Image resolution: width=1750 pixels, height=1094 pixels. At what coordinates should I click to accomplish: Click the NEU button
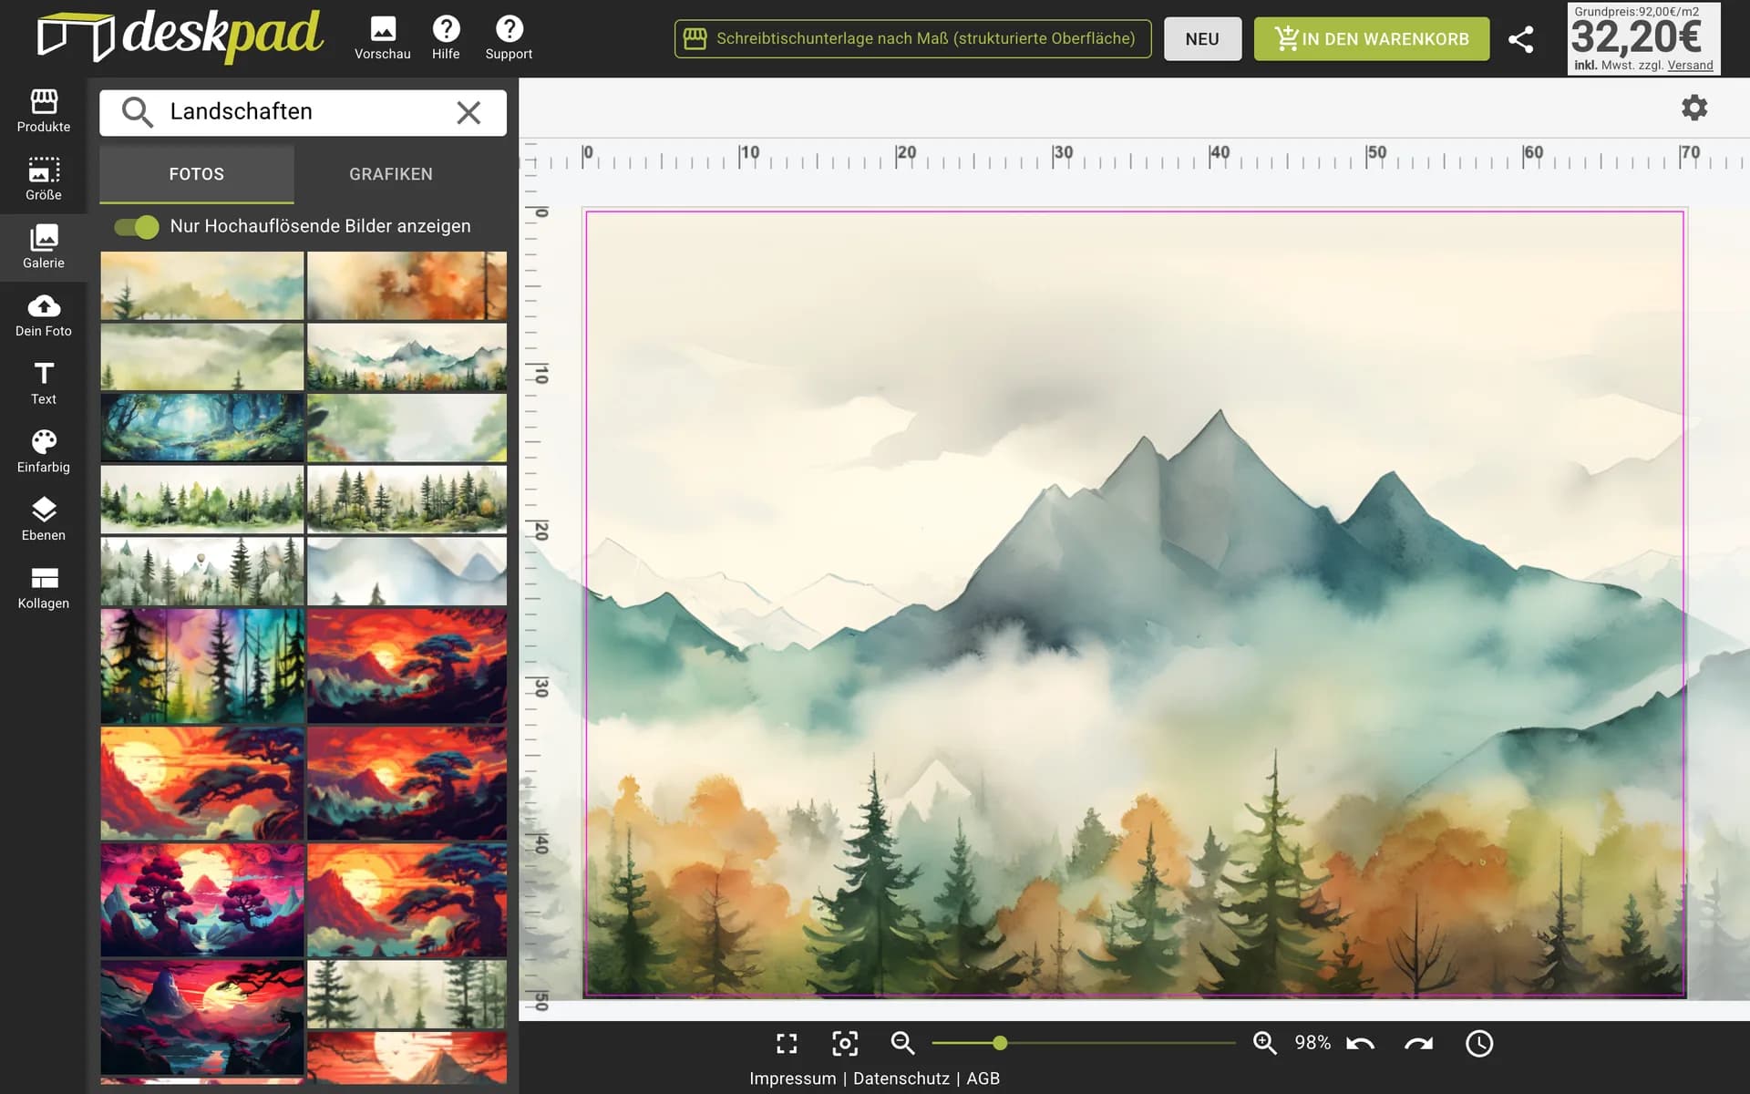point(1202,39)
